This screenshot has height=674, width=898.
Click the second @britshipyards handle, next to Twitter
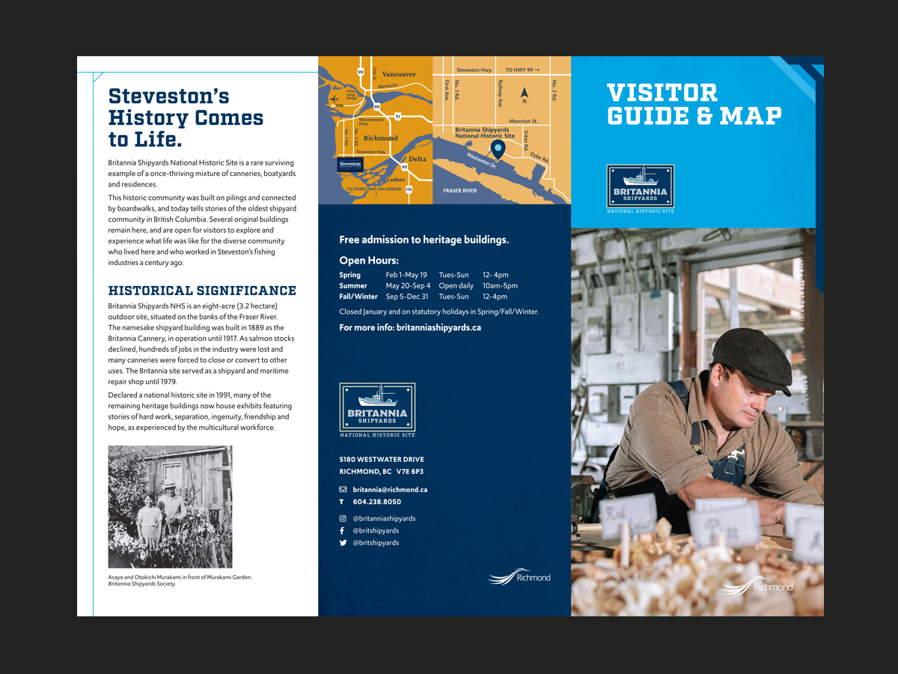tap(376, 542)
